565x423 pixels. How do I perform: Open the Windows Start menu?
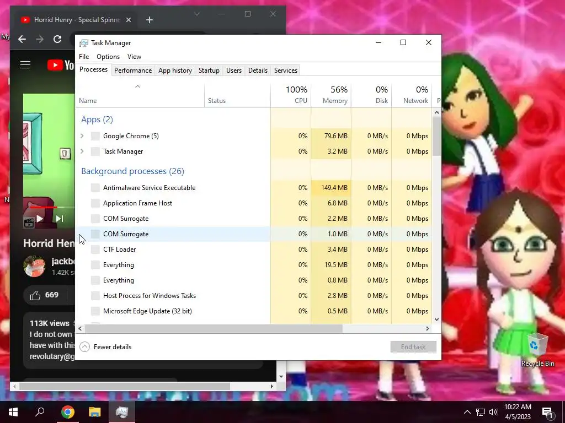click(13, 412)
